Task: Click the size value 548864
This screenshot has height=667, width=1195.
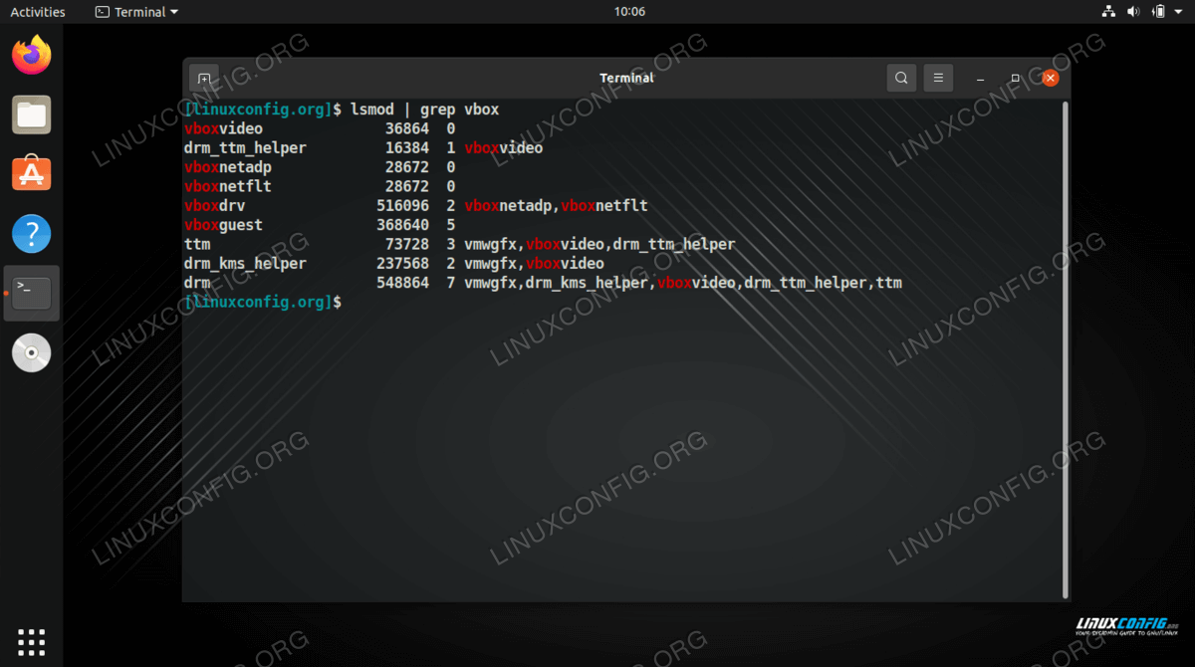Action: tap(403, 283)
